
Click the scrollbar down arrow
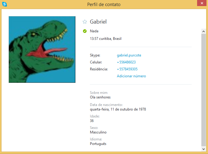203,149
